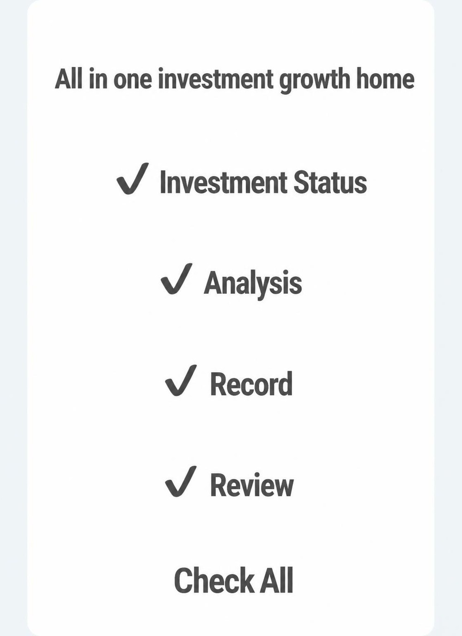462x636 pixels.
Task: Click blank card space between Analysis and Record
Action: [231, 333]
